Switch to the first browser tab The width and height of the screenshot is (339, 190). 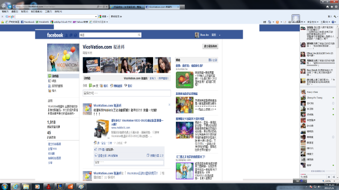tap(127, 7)
